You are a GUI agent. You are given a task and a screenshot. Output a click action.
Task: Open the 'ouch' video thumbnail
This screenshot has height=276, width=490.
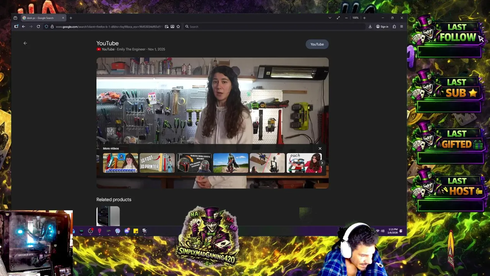click(304, 163)
